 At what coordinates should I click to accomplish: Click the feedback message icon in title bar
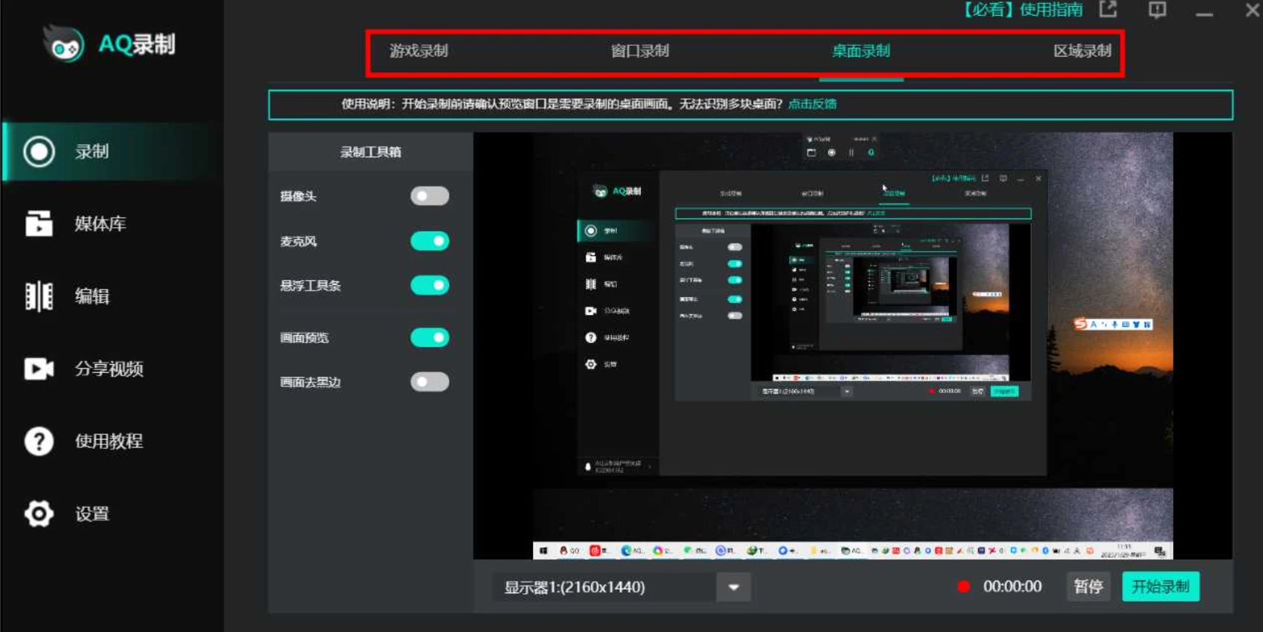click(1157, 10)
